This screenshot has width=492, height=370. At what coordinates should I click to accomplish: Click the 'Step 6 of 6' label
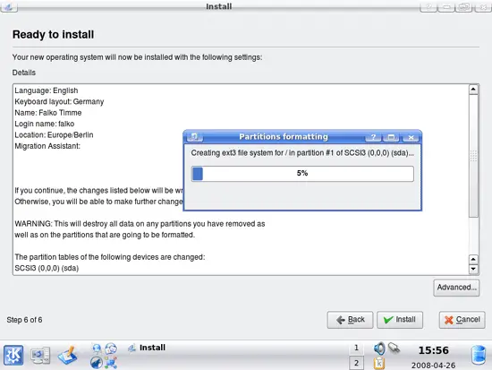(x=24, y=320)
